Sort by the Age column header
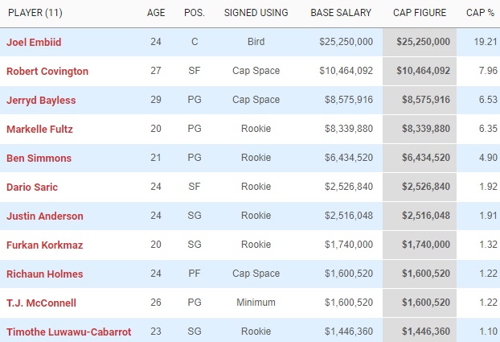The width and height of the screenshot is (500, 342). click(x=156, y=14)
